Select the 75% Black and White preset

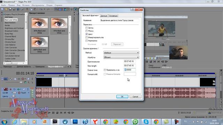click(59, 26)
